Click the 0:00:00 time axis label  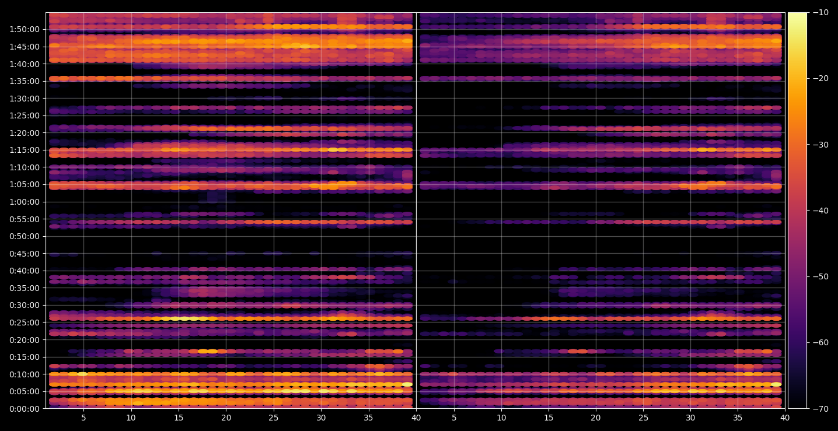[25, 409]
